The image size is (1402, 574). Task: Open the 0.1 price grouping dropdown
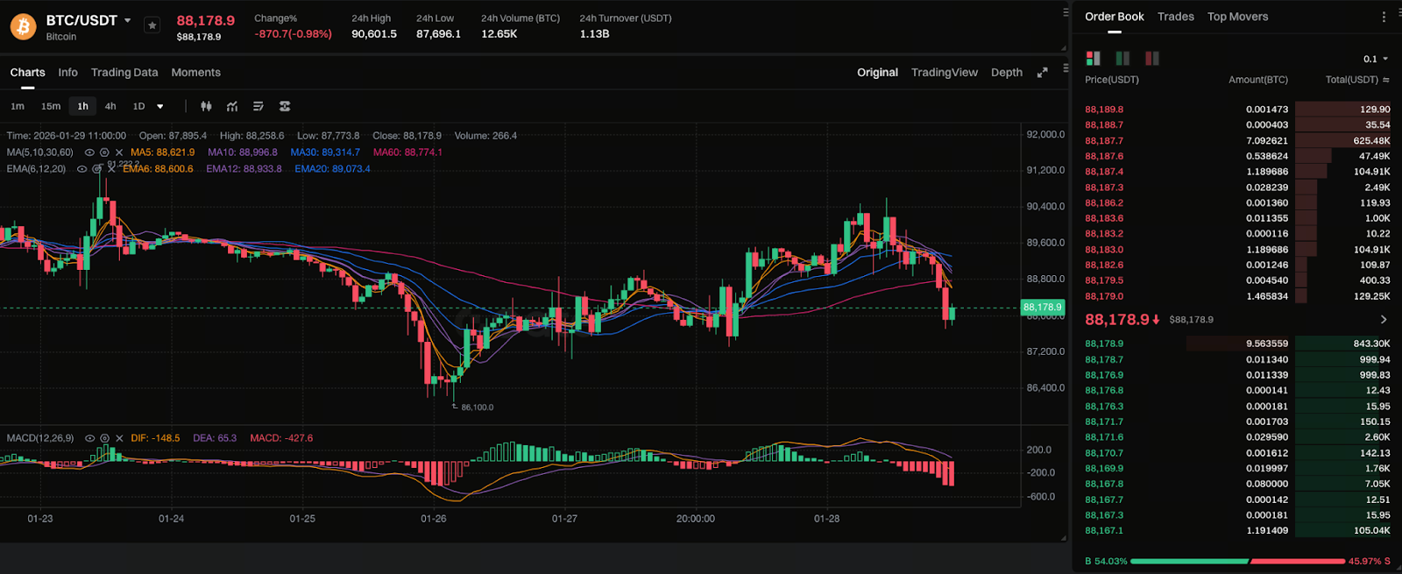pyautogui.click(x=1376, y=59)
